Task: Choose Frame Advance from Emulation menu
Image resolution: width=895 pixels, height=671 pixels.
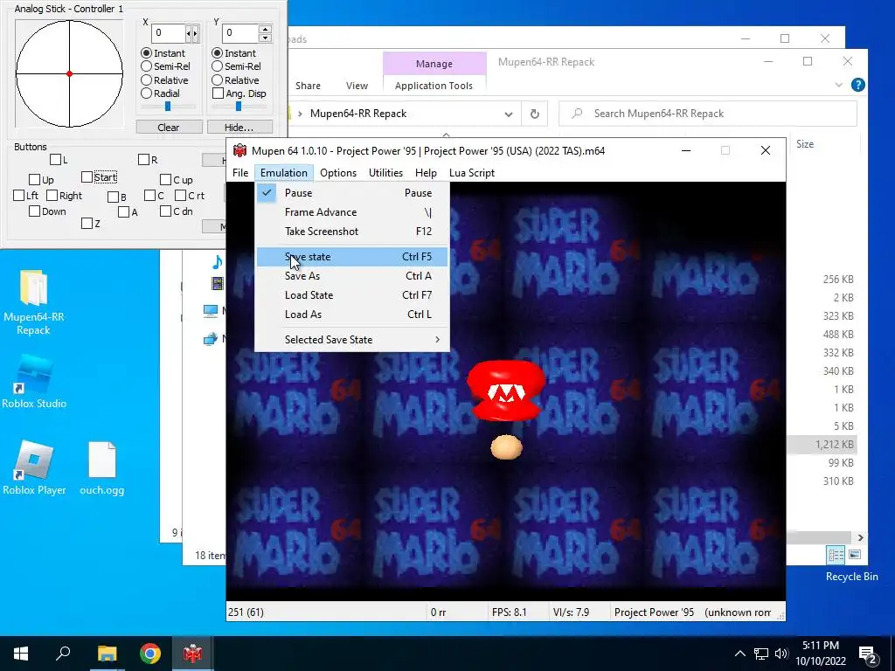Action: click(x=352, y=212)
